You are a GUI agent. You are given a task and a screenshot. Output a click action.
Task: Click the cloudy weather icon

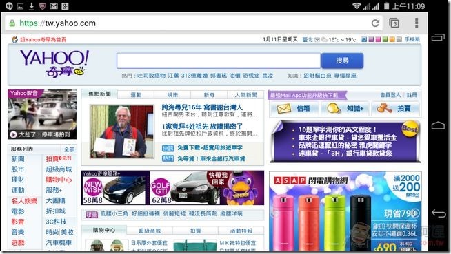pos(324,40)
